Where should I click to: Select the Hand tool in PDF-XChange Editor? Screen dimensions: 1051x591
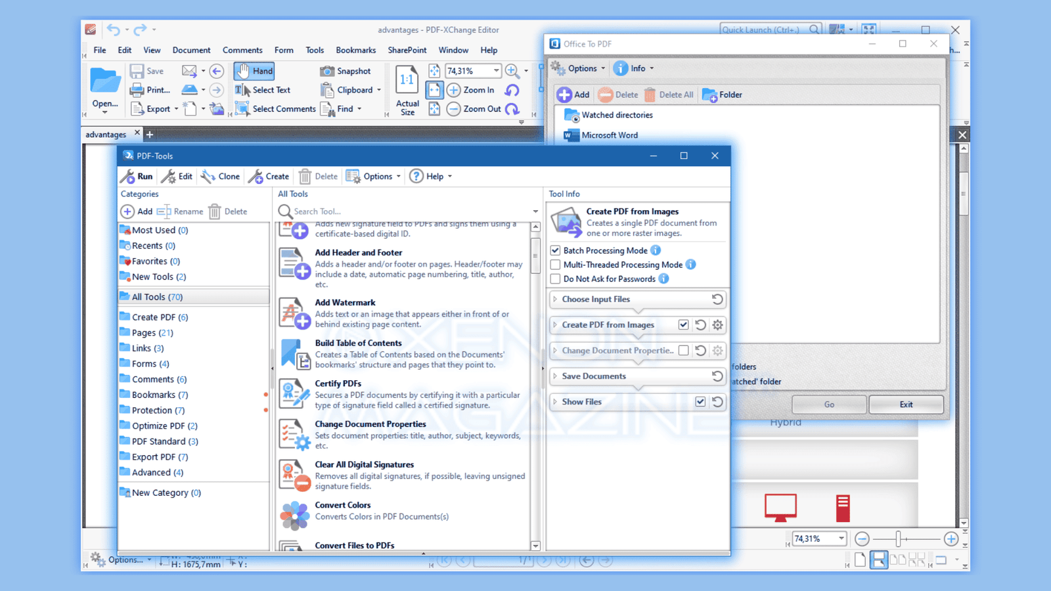(x=254, y=71)
